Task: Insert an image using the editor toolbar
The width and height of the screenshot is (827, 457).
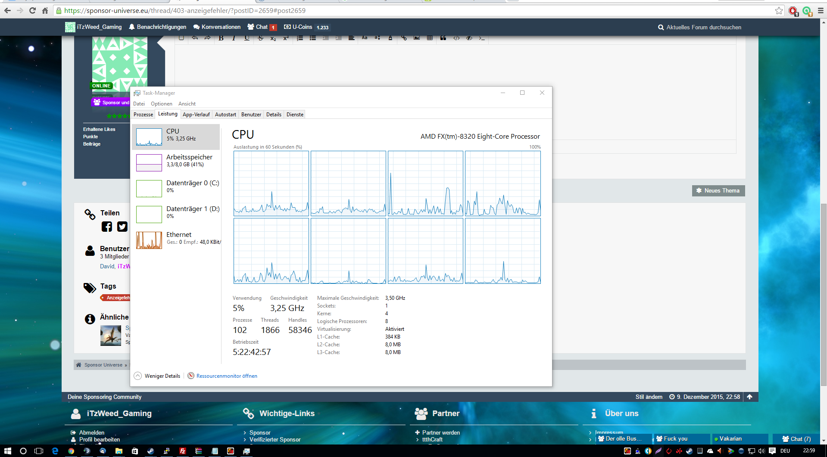Action: (417, 38)
